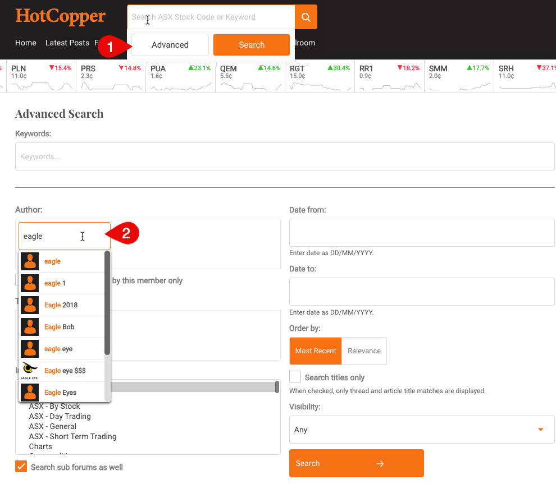Select 'Most Recent' order option
556x489 pixels.
(x=316, y=351)
